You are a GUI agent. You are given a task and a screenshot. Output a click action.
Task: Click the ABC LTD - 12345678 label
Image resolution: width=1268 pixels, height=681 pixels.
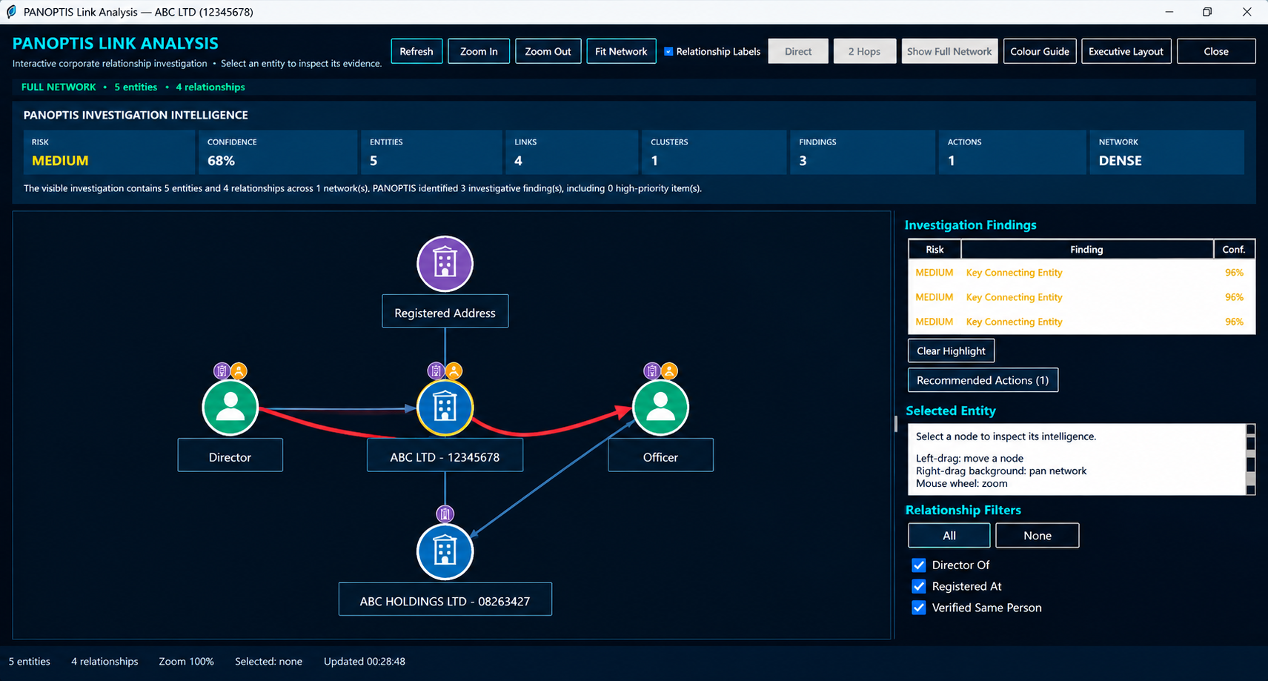(445, 456)
